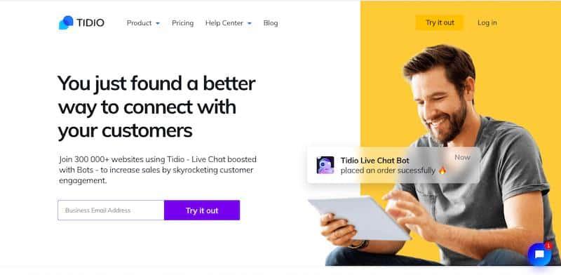Click the chat bot avatar icon

pos(325,165)
